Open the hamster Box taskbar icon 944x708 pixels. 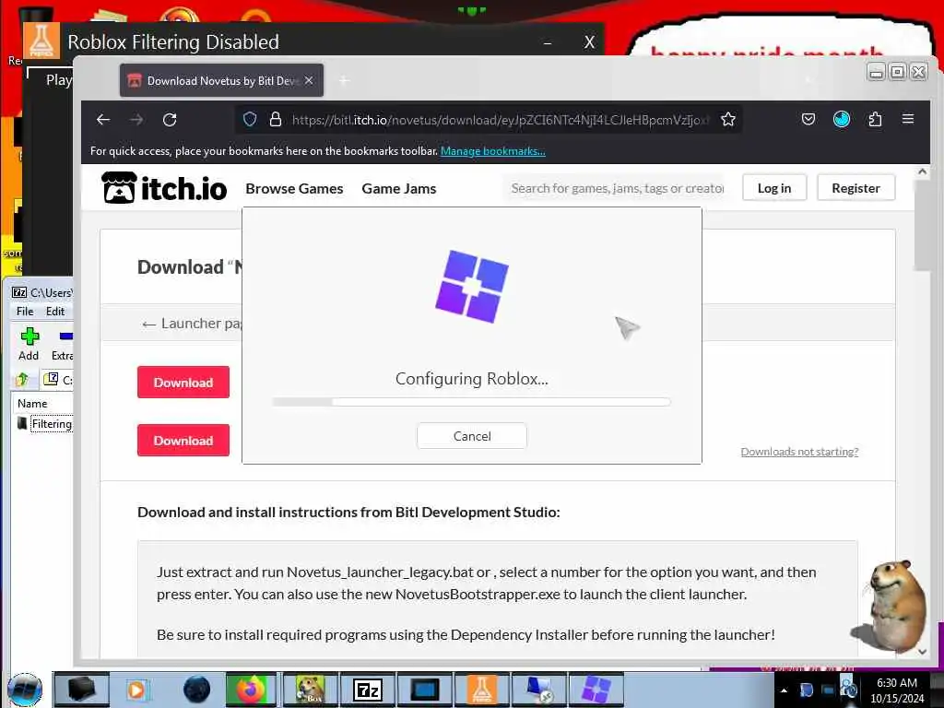pyautogui.click(x=310, y=690)
